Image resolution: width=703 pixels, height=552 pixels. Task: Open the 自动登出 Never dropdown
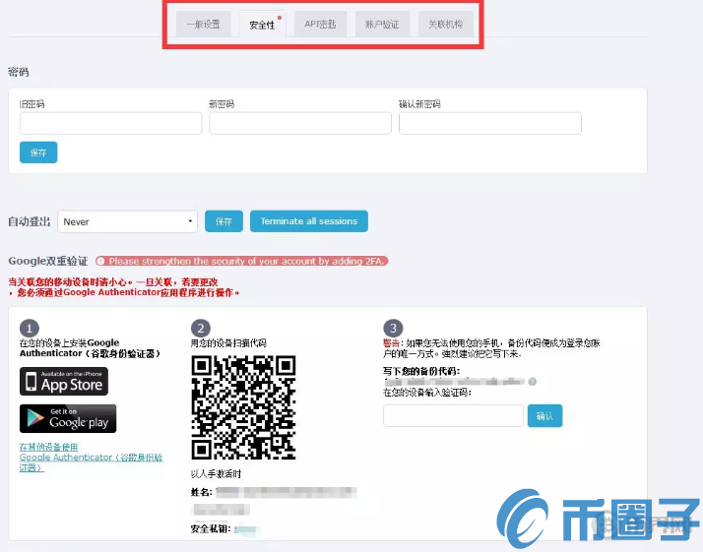(x=128, y=221)
